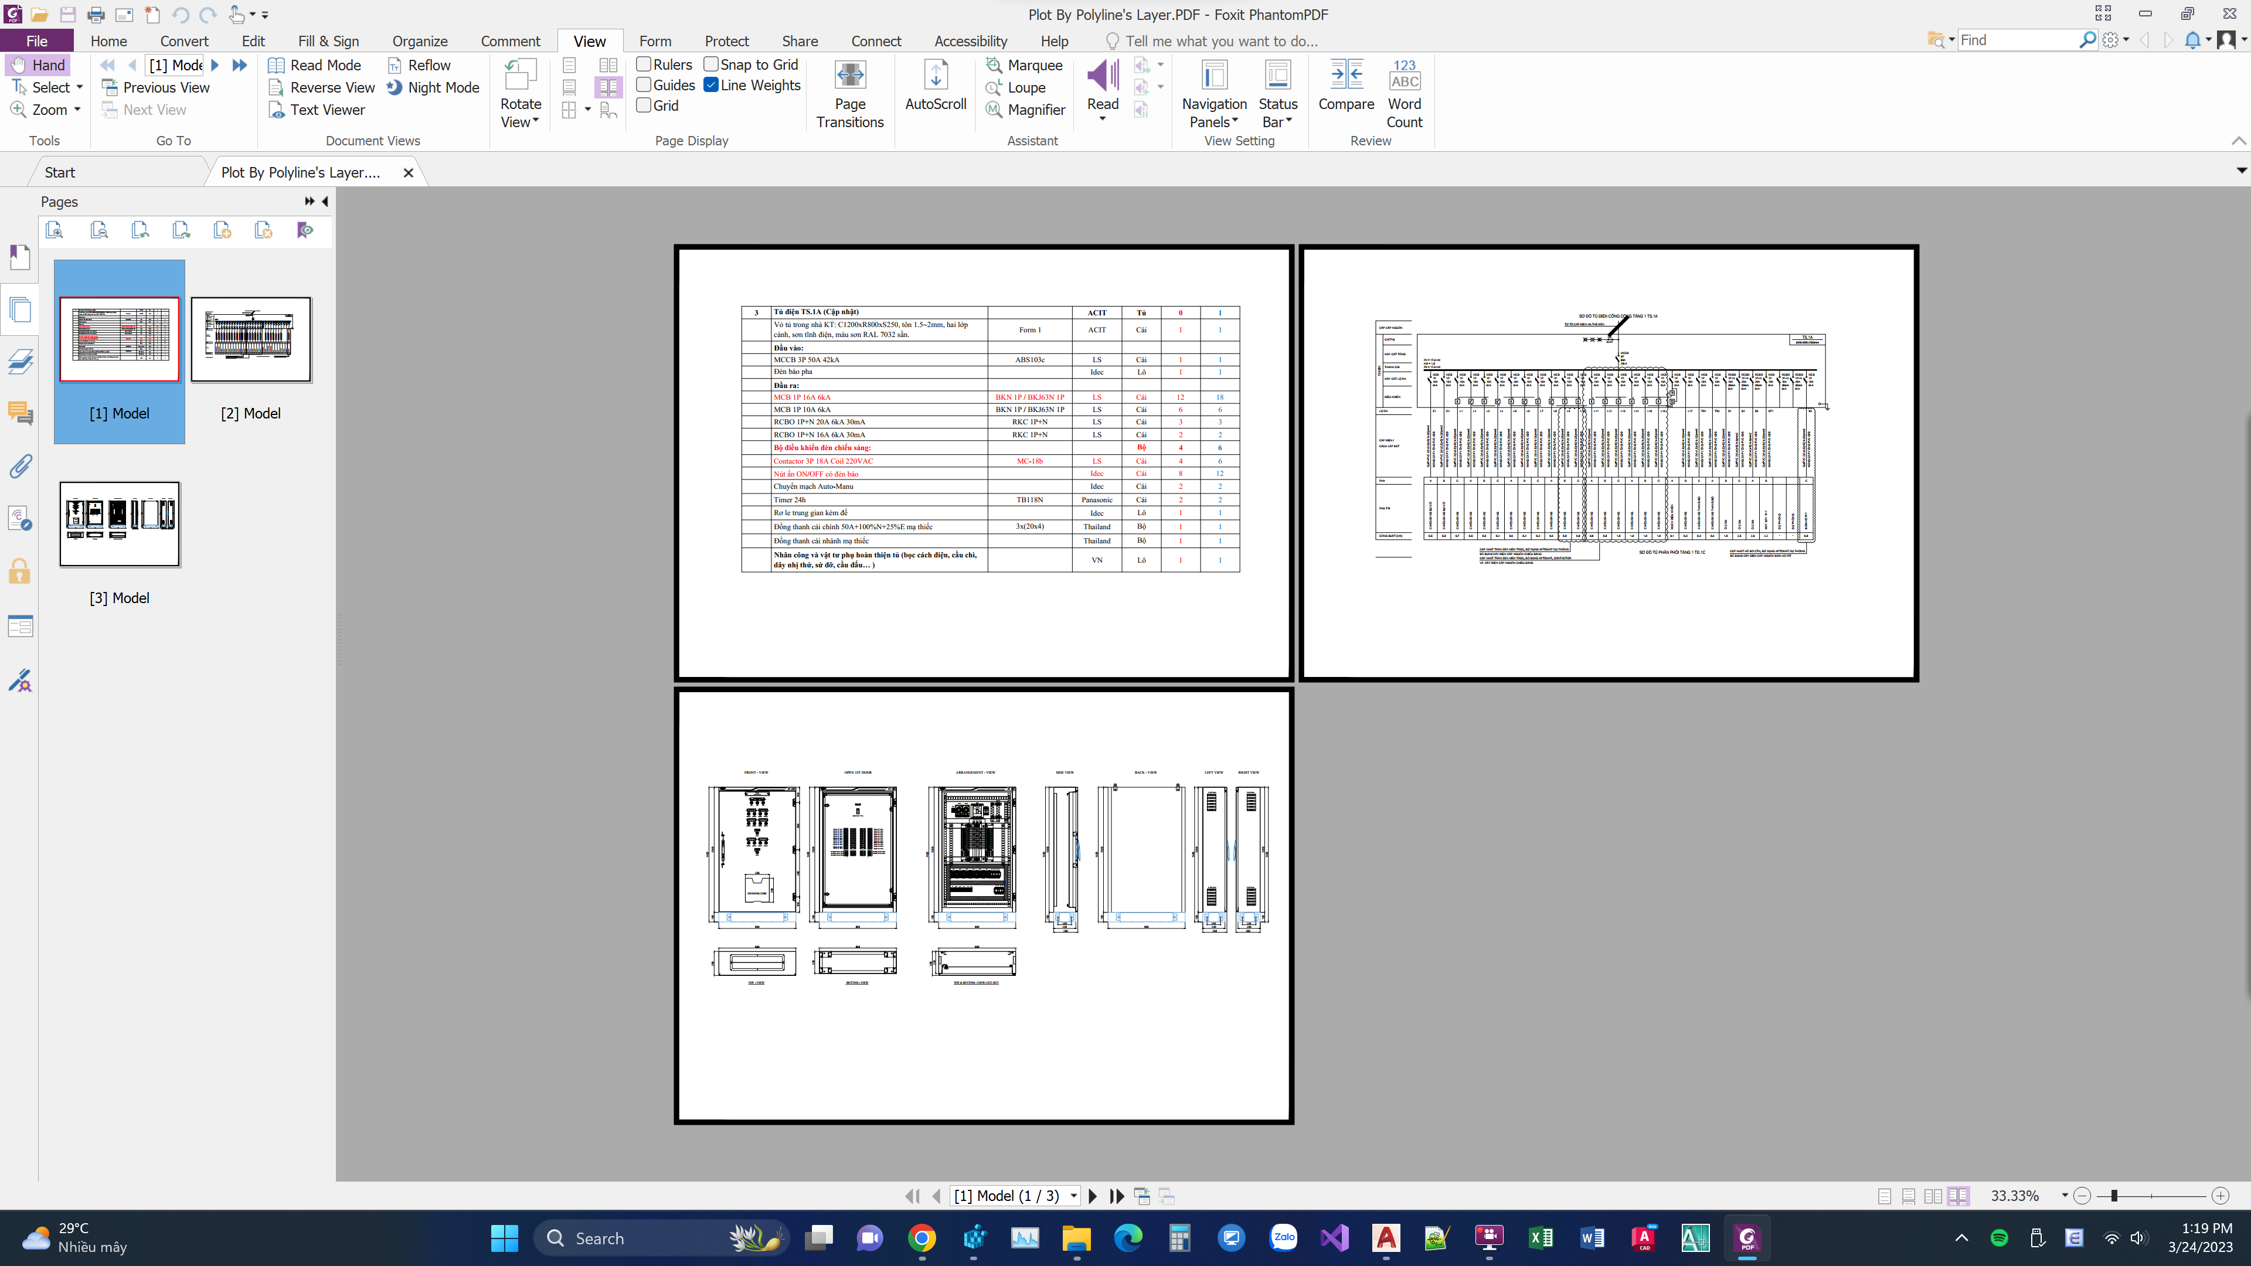This screenshot has height=1266, width=2251.
Task: Uncheck the Line Weights checkbox
Action: point(711,85)
